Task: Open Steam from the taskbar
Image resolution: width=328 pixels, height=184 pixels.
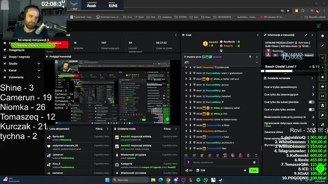Action: [221, 180]
